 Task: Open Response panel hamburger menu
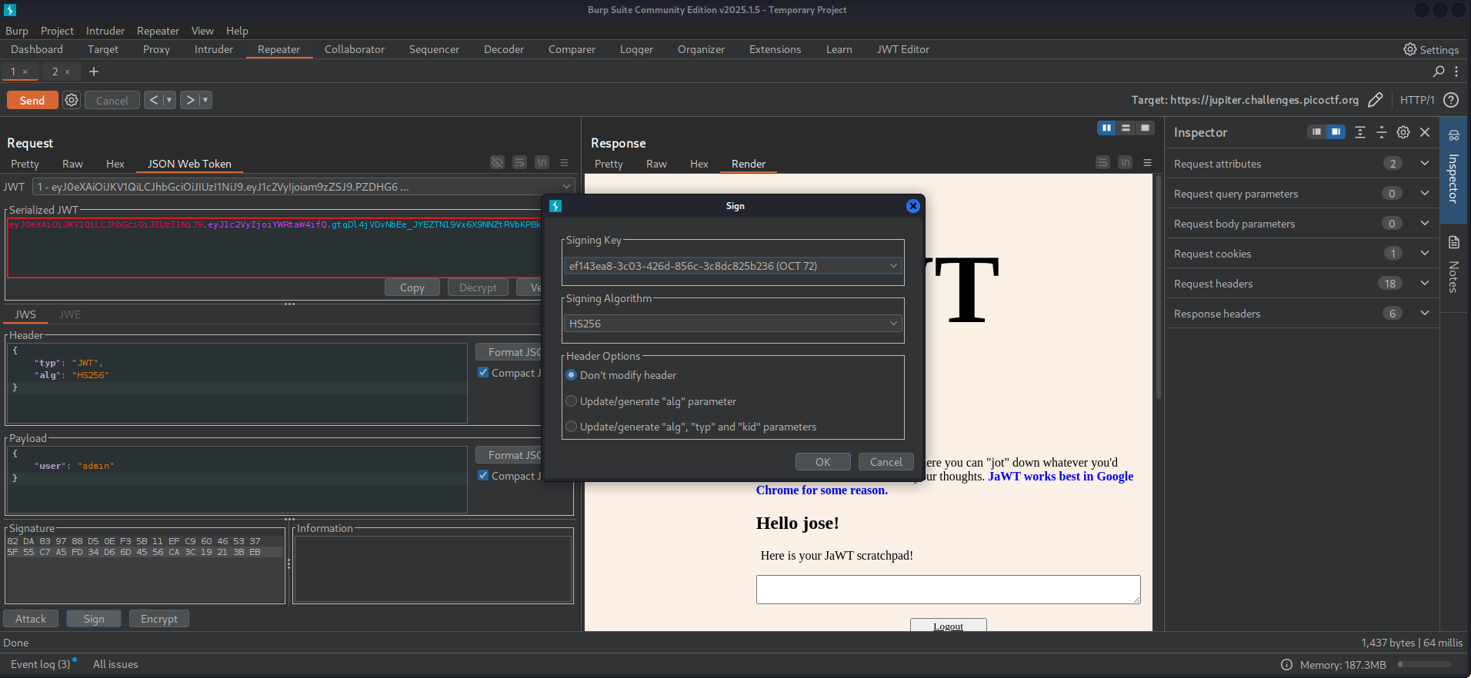point(1147,162)
